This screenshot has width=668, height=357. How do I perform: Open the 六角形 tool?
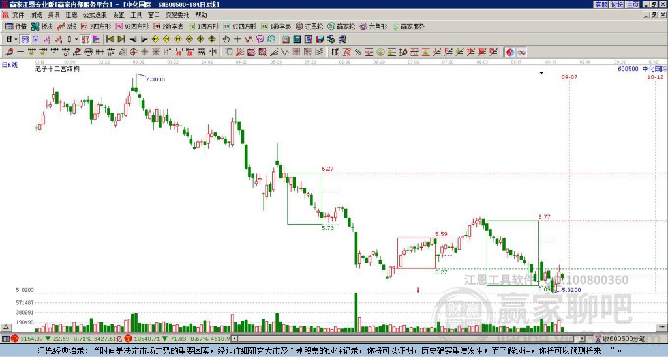(x=374, y=26)
